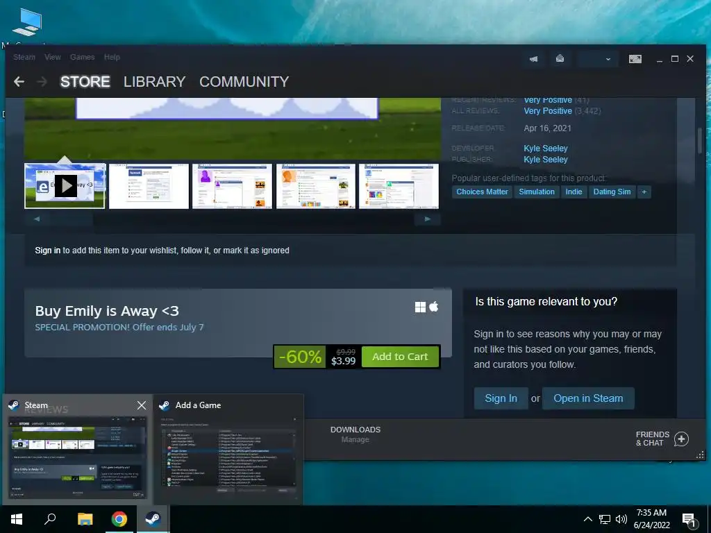The width and height of the screenshot is (711, 533).
Task: Select the Indie tag
Action: pos(574,192)
